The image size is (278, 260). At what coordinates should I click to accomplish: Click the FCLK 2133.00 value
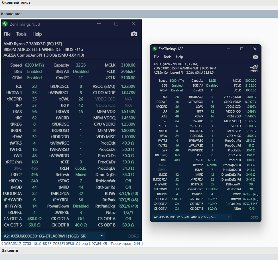pos(251,85)
